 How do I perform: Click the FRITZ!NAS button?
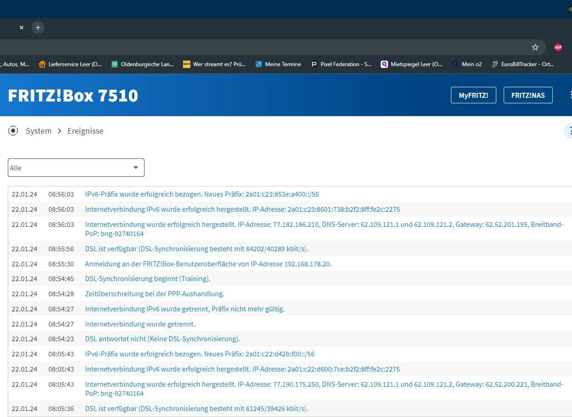point(528,95)
